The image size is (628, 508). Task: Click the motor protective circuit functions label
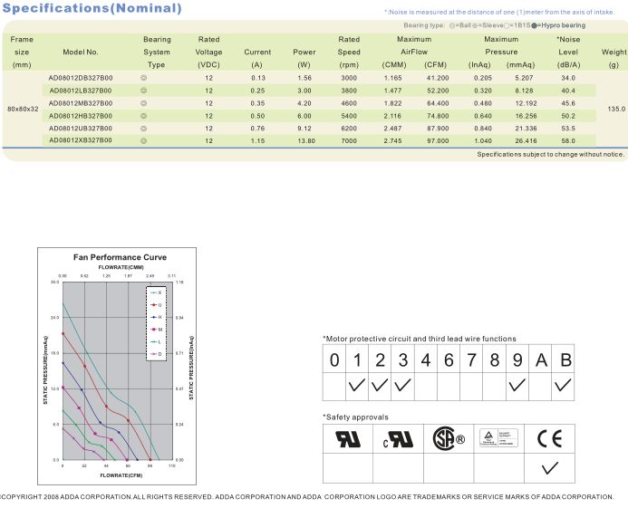pyautogui.click(x=420, y=339)
